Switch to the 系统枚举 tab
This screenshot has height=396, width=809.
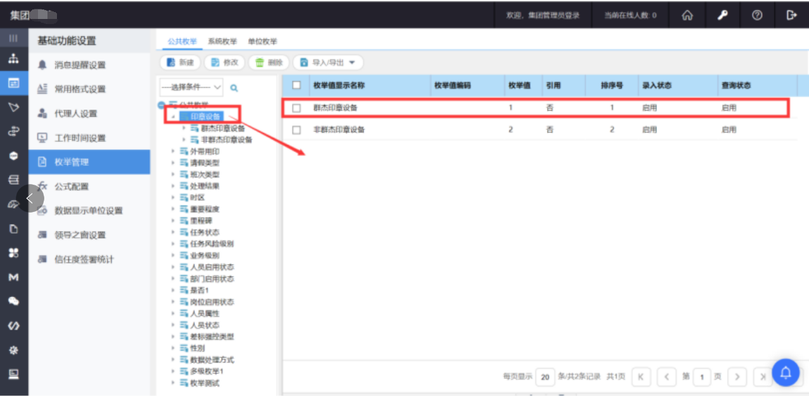pyautogui.click(x=222, y=42)
